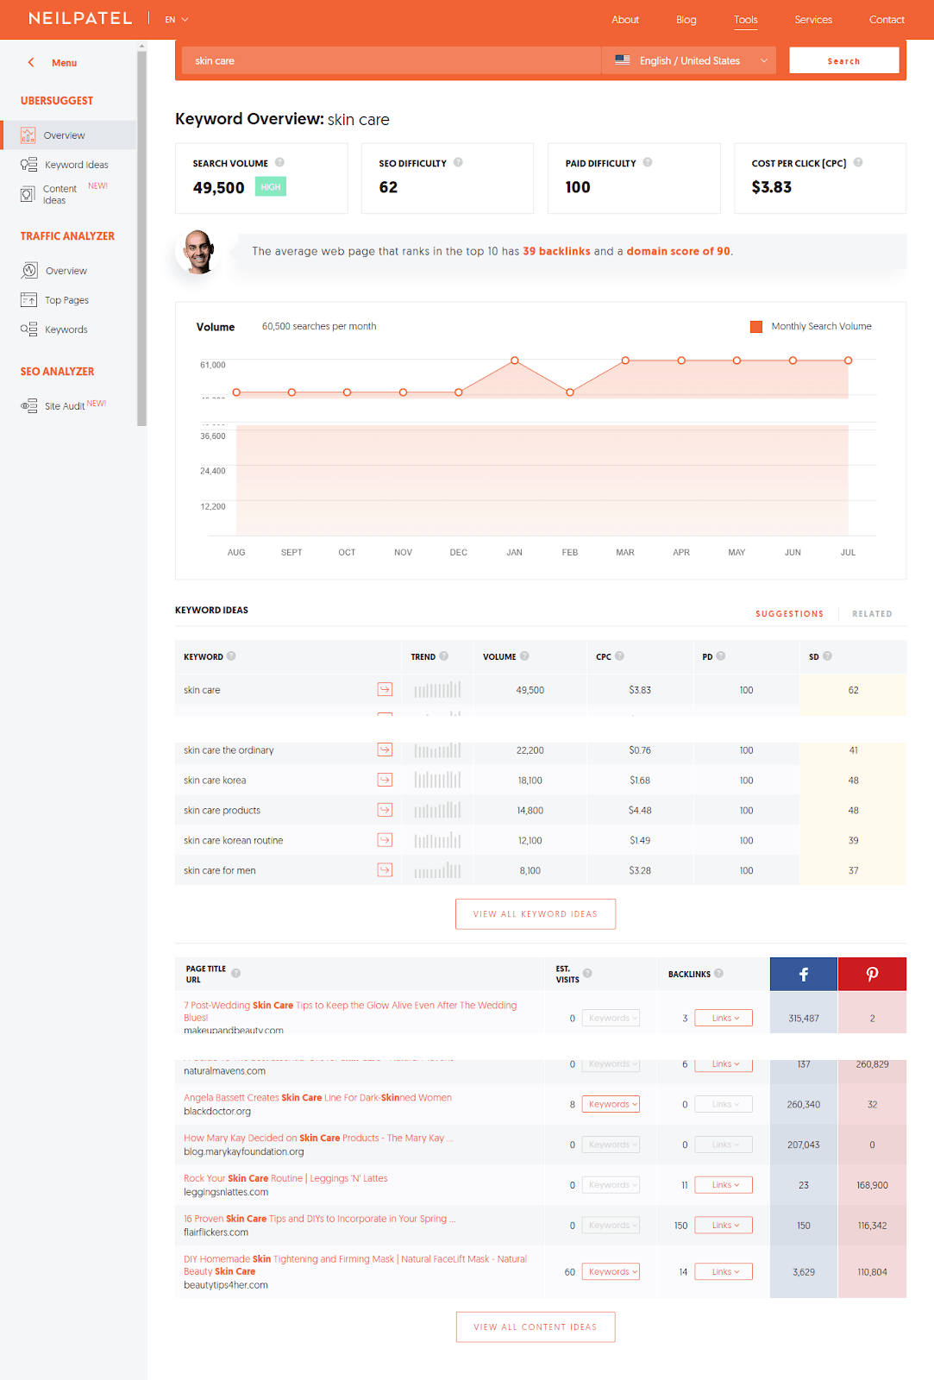Click the back arrow next to Menu
The image size is (934, 1380).
click(31, 62)
